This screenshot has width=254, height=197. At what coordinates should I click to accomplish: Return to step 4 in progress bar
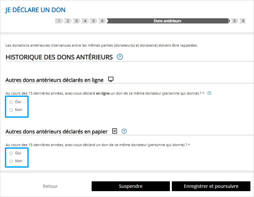pyautogui.click(x=85, y=21)
